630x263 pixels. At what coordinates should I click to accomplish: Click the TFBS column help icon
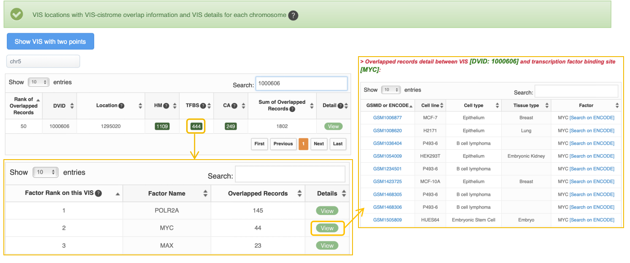pos(203,106)
